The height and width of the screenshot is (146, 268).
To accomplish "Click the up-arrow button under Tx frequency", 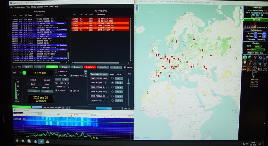I will click(58, 79).
